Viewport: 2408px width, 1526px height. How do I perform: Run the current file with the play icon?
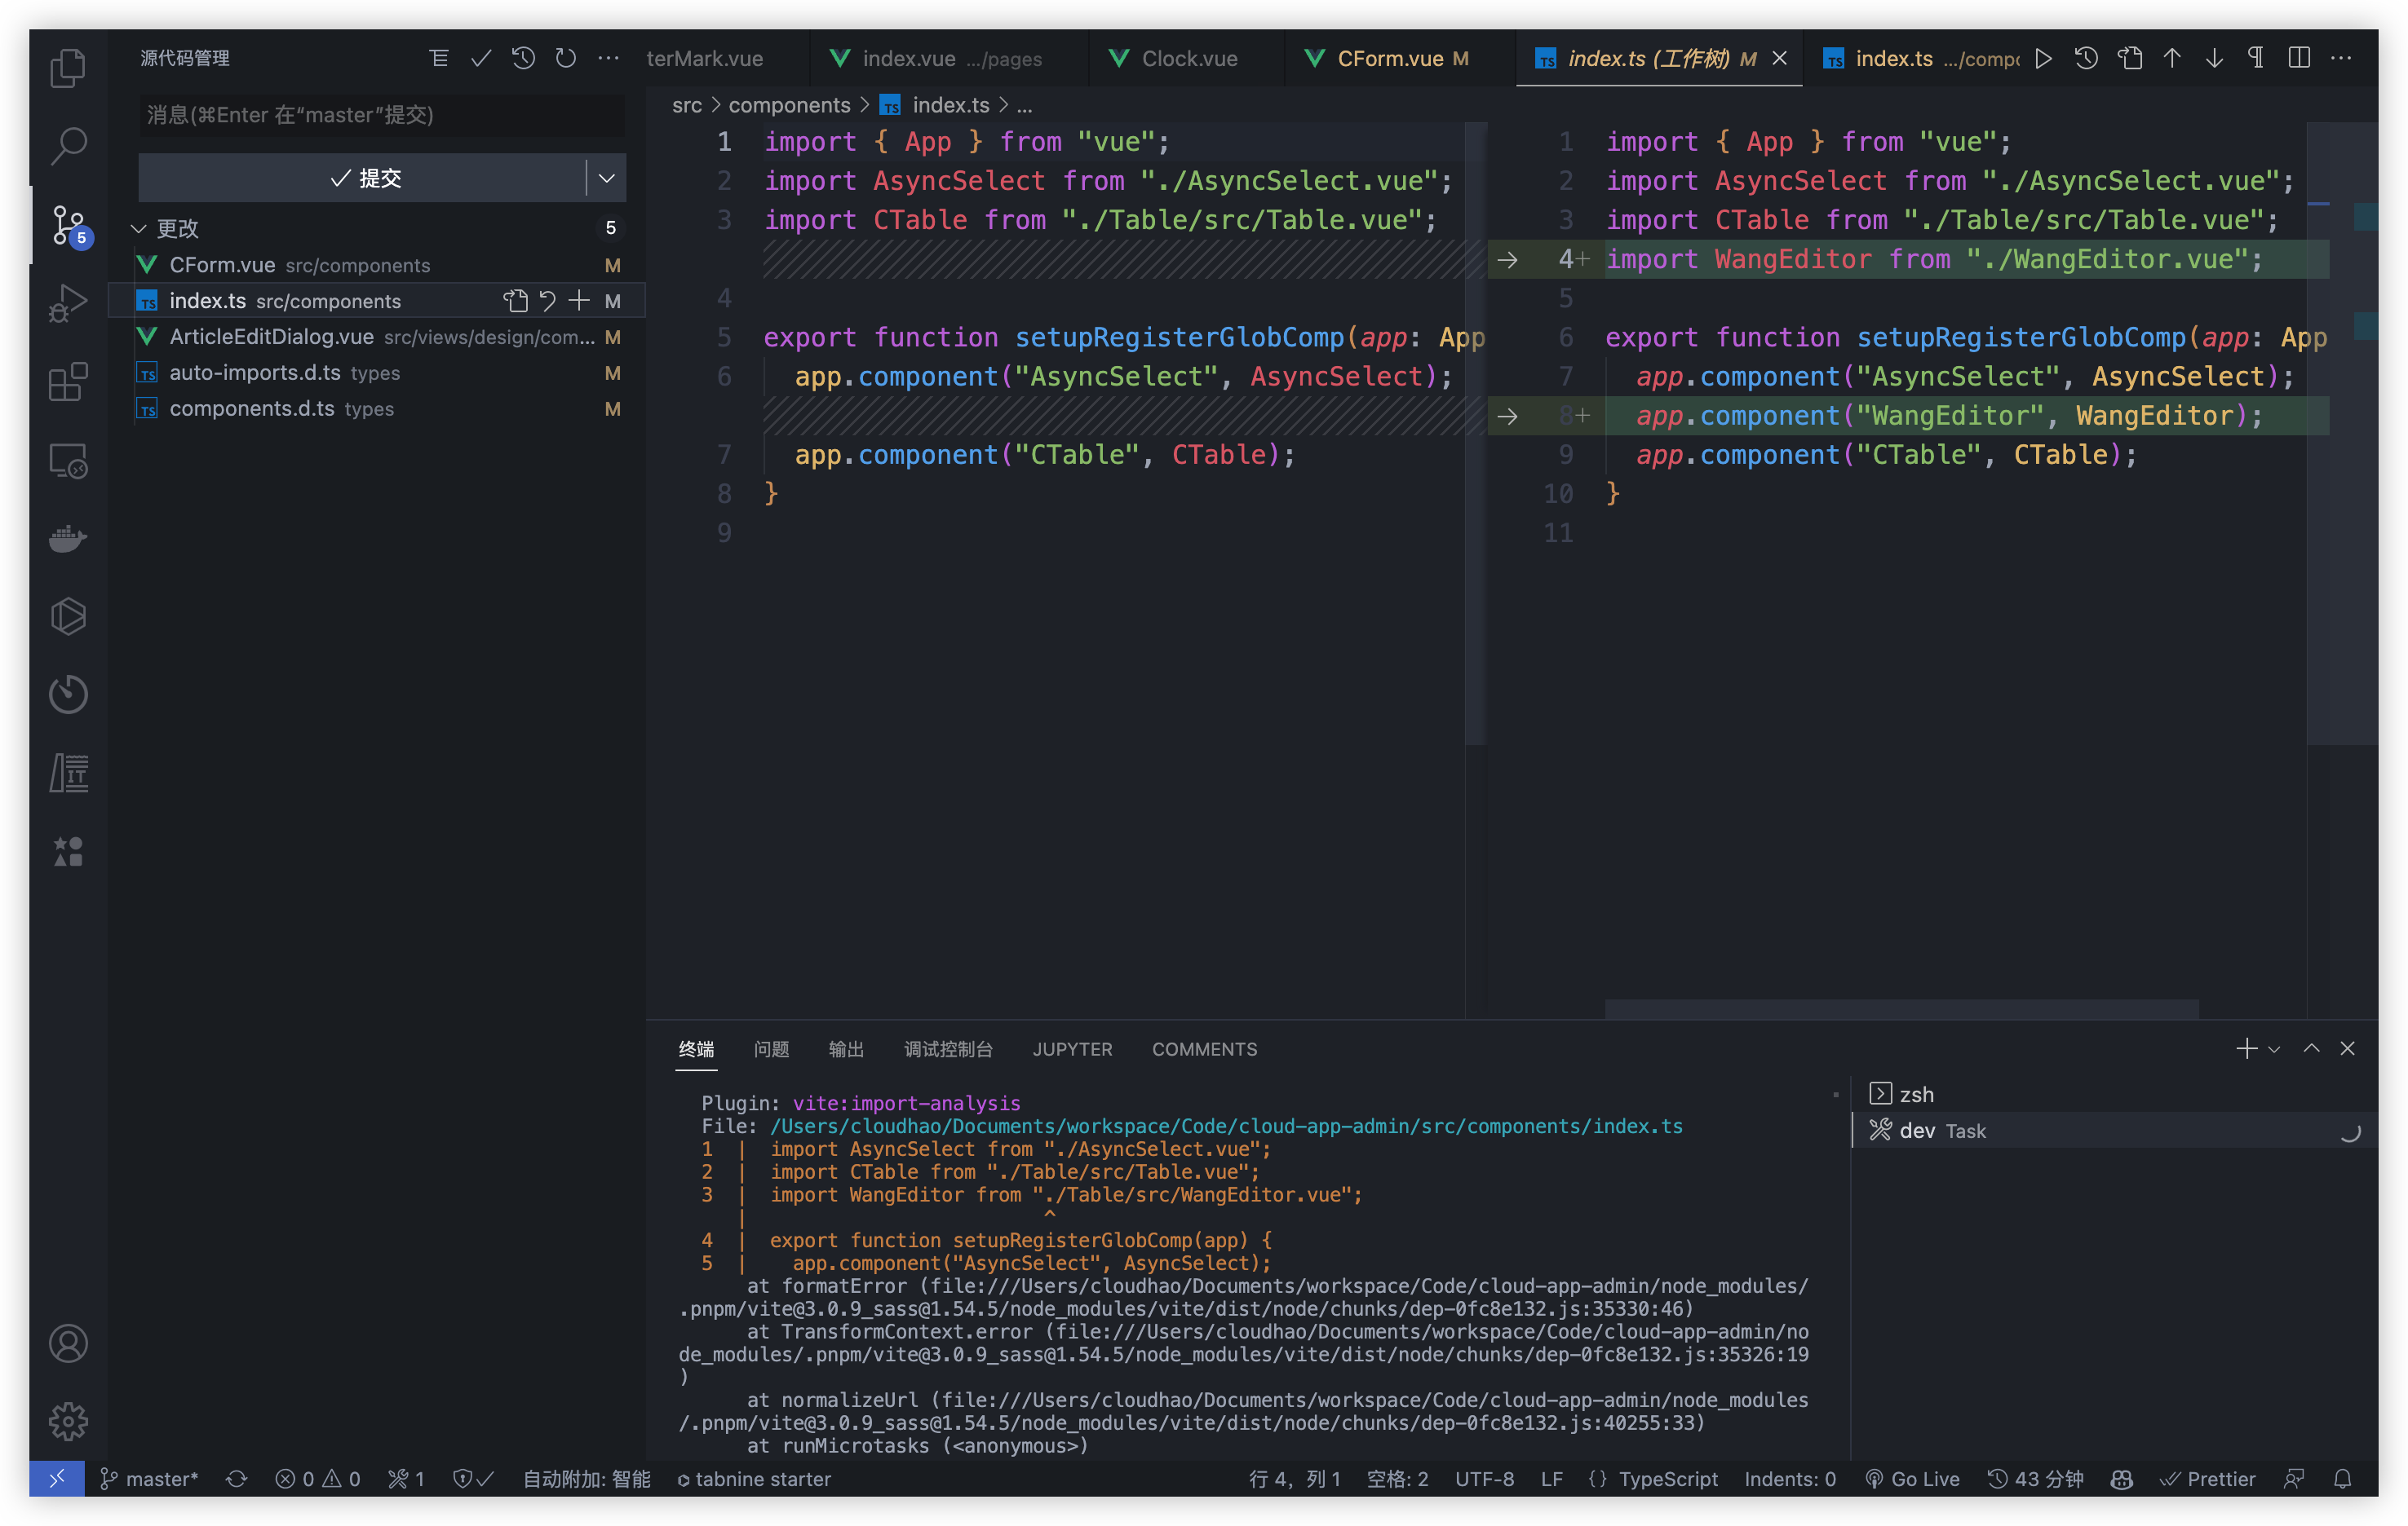point(2043,59)
